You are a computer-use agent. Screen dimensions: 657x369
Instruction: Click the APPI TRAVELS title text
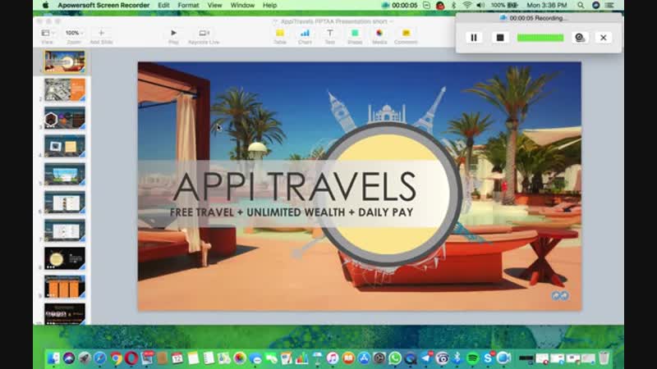click(x=295, y=186)
